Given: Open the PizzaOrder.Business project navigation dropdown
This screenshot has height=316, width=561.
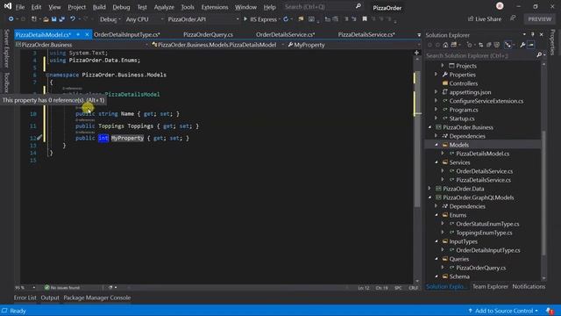Looking at the screenshot, I should [x=82, y=45].
